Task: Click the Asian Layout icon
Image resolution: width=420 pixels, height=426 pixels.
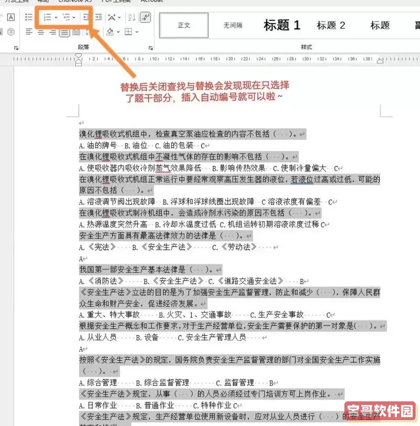Action: 111,17
